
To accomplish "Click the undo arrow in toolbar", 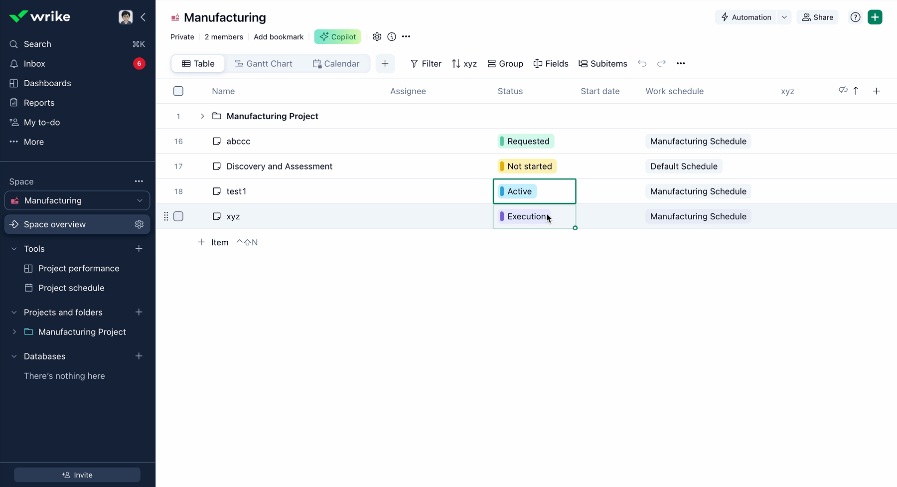I will click(x=642, y=63).
